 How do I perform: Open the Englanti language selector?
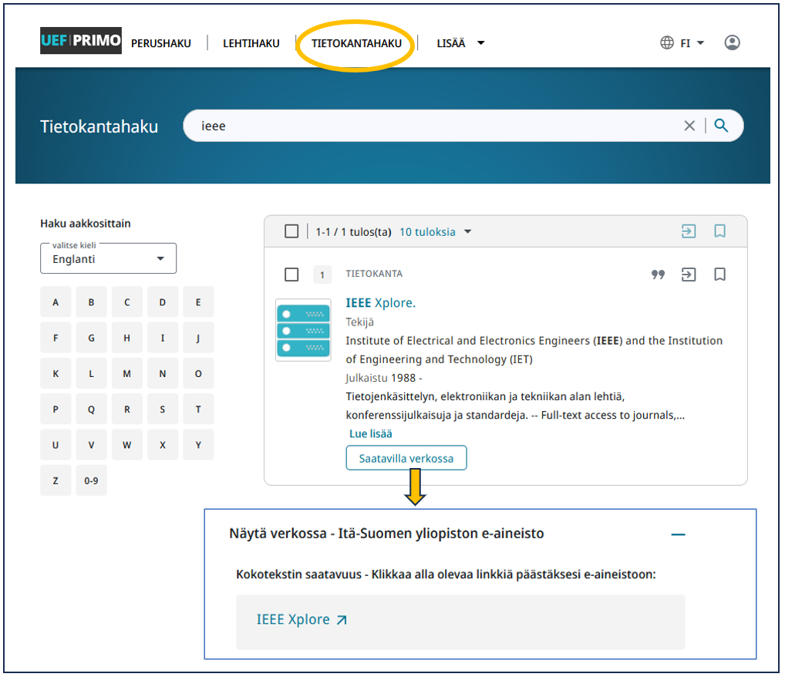click(x=108, y=258)
